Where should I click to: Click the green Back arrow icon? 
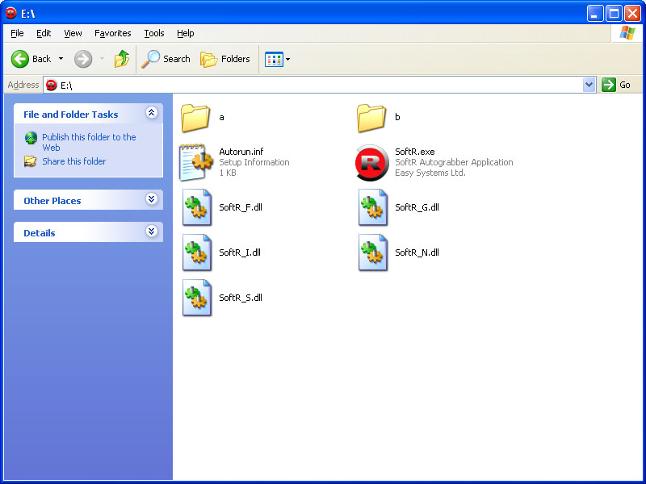(x=19, y=59)
